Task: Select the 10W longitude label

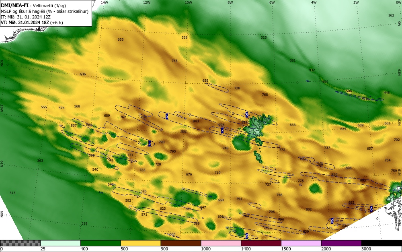Action: tap(189, 2)
